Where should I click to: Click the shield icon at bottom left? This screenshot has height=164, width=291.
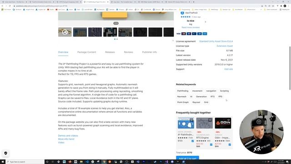coord(5,153)
